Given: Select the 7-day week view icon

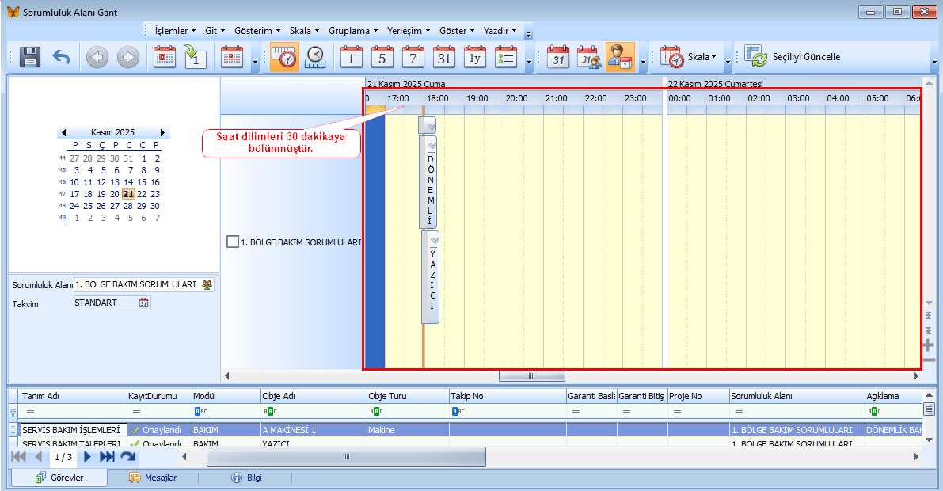Looking at the screenshot, I should (413, 58).
